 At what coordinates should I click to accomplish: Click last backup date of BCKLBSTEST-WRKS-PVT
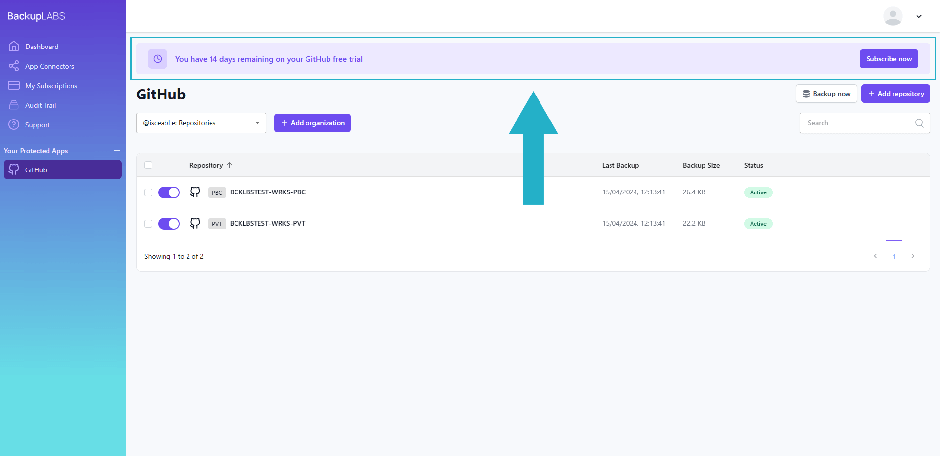634,223
